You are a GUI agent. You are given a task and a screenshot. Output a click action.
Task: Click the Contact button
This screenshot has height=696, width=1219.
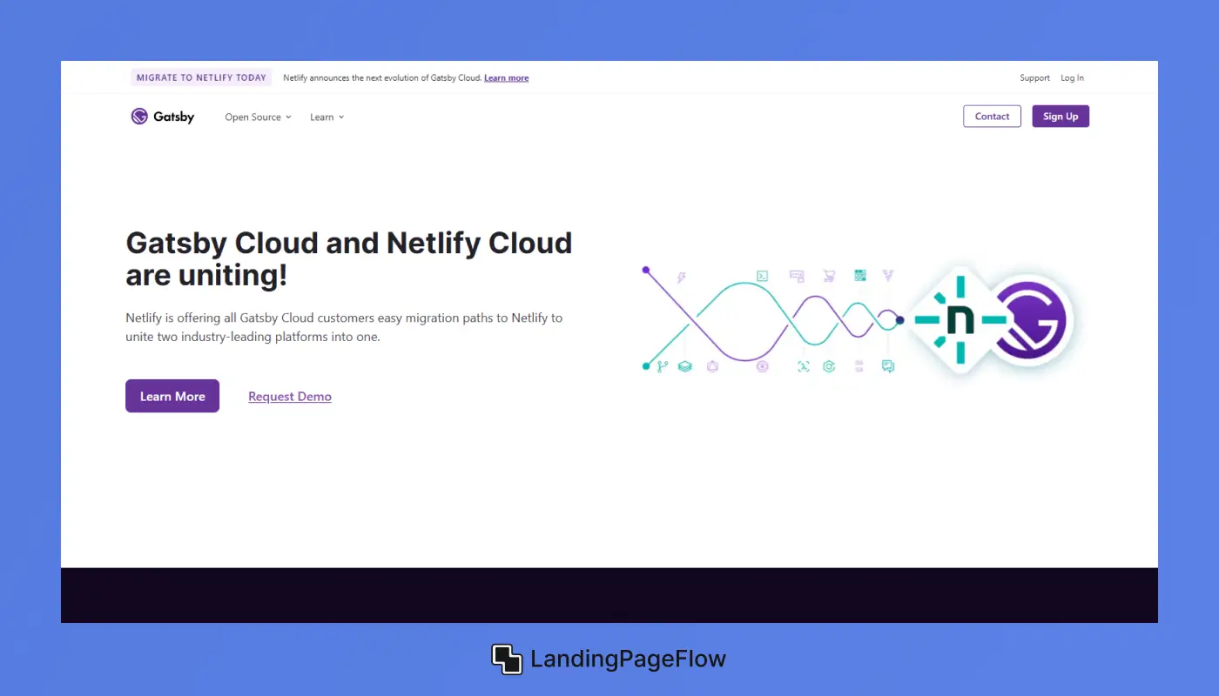click(x=992, y=117)
